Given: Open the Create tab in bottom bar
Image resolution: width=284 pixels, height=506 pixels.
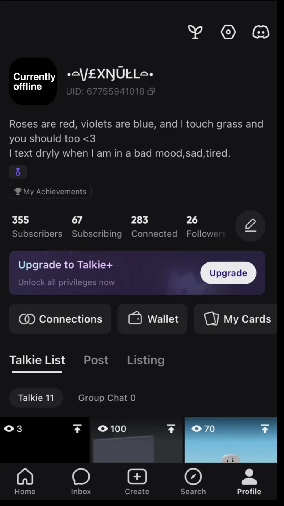Looking at the screenshot, I should click(x=137, y=481).
